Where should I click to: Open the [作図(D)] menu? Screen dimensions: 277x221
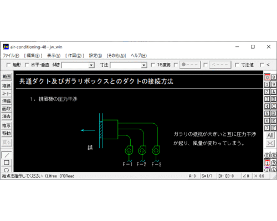click(x=75, y=55)
